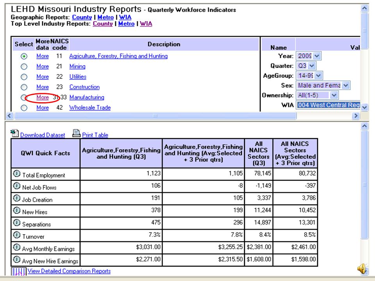Select the Mining radio button

coord(24,67)
